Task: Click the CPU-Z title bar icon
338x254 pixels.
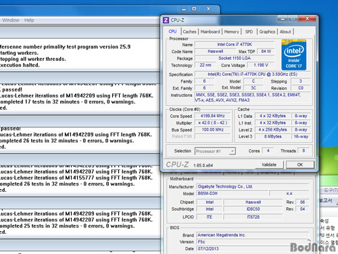Action: tap(166, 20)
